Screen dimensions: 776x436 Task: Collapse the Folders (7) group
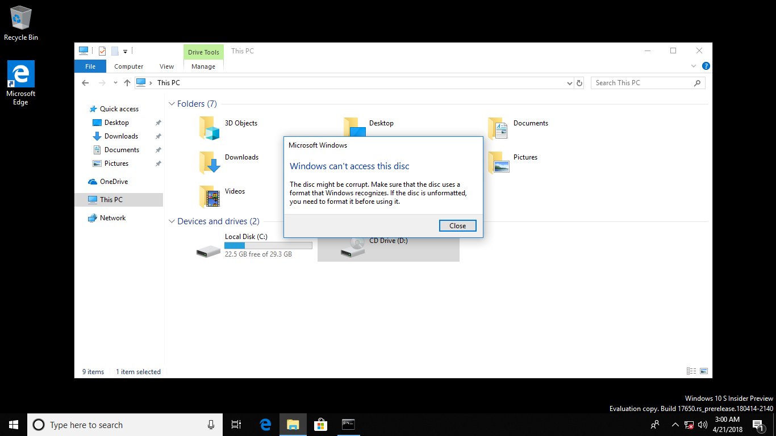point(172,104)
